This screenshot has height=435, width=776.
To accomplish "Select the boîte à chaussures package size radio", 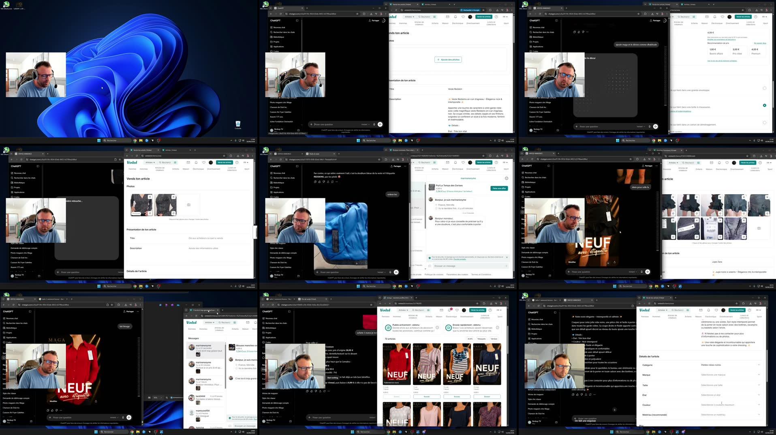I will coord(765,105).
